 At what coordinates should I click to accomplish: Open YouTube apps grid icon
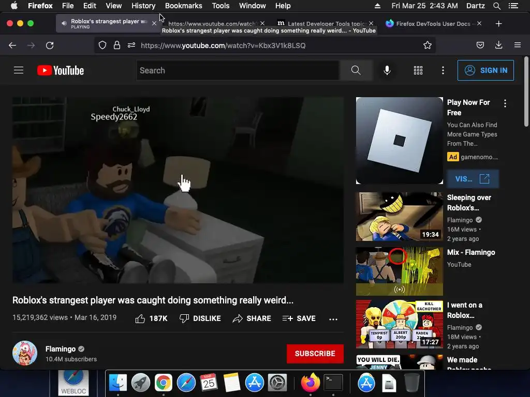pyautogui.click(x=418, y=70)
